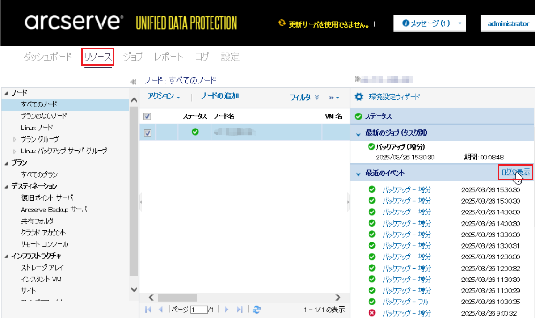Collapse the プラン tree section
Screen dimensions: 535x318
(x=6, y=163)
